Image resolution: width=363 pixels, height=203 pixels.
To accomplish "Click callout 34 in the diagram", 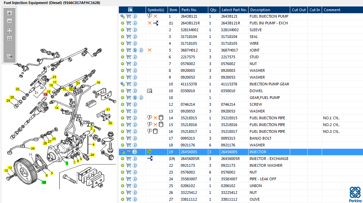I will [92, 155].
